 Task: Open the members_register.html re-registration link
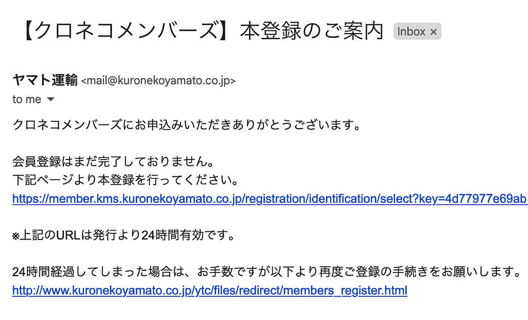pos(209,291)
